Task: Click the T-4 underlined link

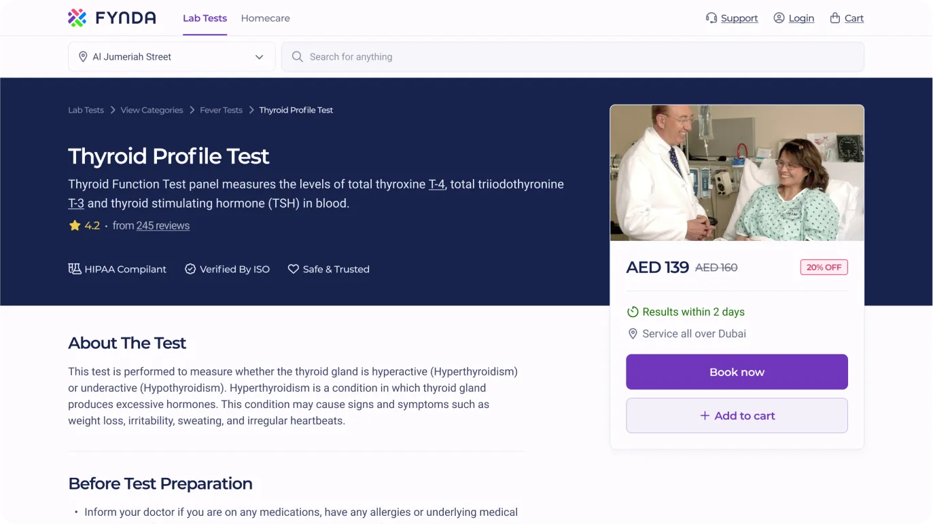Action: point(437,184)
